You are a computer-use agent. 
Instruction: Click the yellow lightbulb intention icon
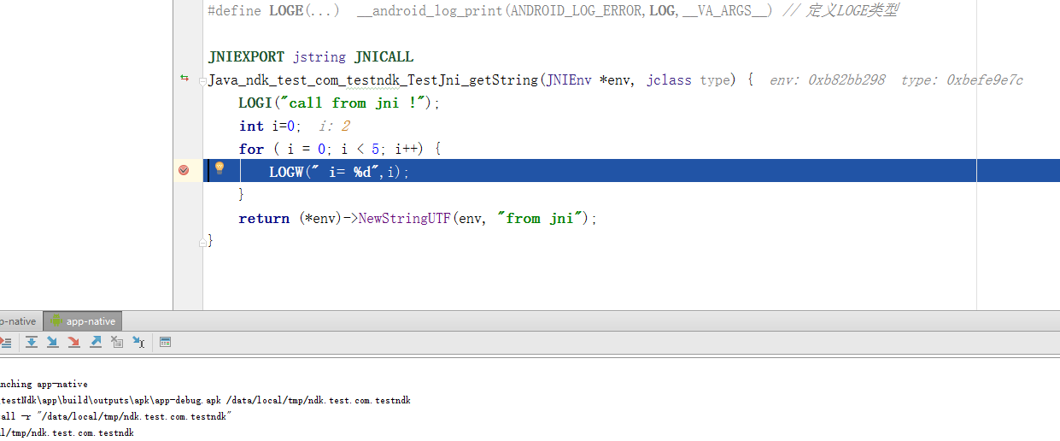[x=219, y=168]
